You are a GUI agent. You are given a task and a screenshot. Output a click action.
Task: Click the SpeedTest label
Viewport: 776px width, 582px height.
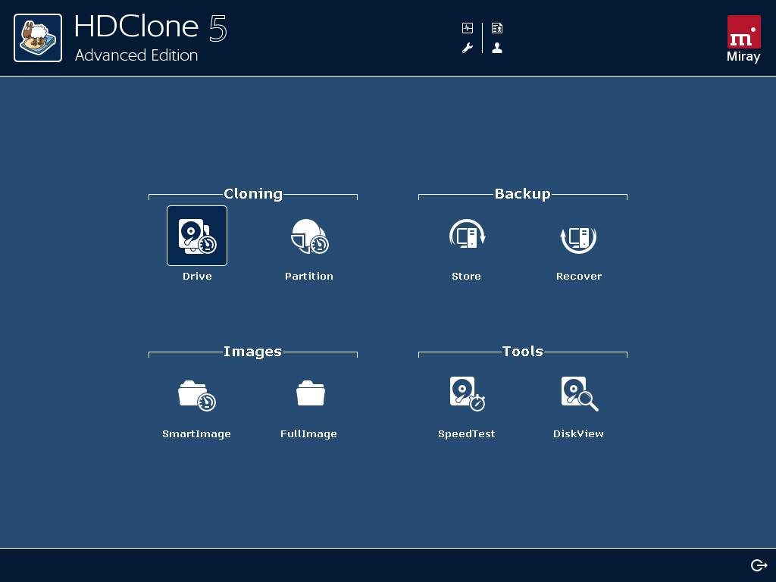(x=466, y=434)
